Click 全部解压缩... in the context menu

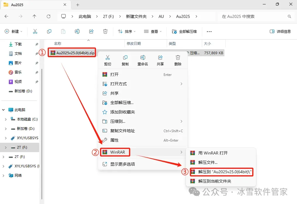(x=143, y=103)
